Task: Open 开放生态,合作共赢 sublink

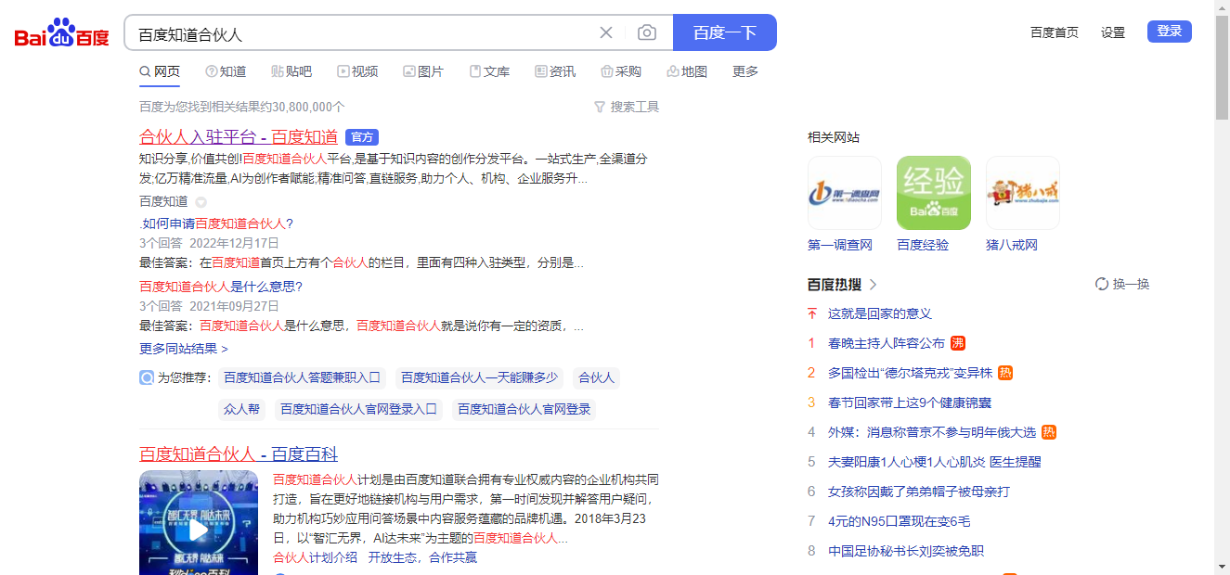Action: click(422, 557)
